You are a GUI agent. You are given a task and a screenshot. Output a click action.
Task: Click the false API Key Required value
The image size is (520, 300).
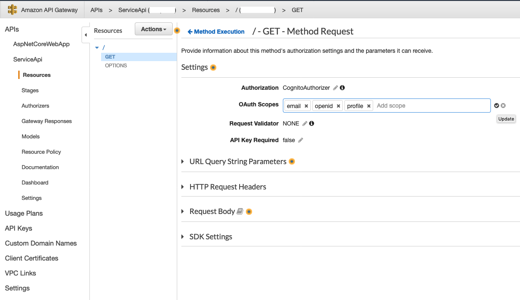(289, 140)
